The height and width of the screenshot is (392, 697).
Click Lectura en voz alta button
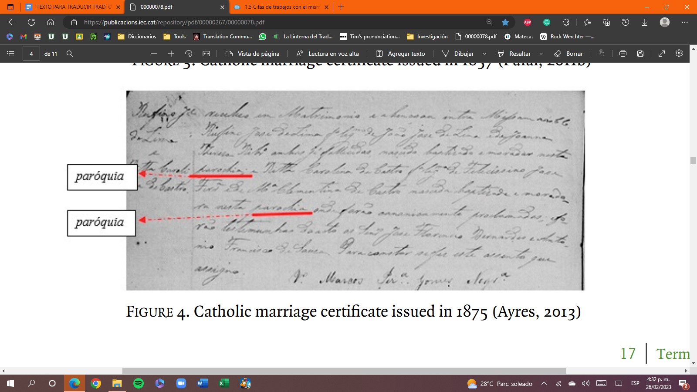tap(328, 54)
